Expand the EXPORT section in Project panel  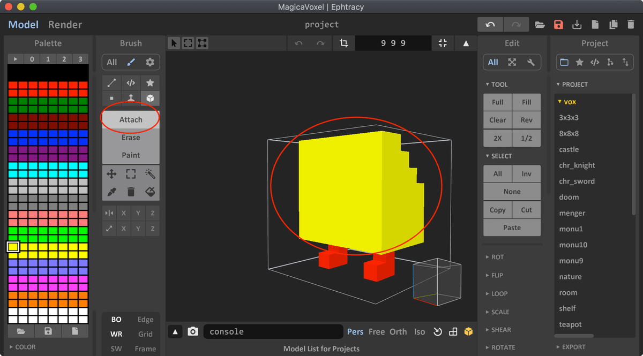point(571,347)
